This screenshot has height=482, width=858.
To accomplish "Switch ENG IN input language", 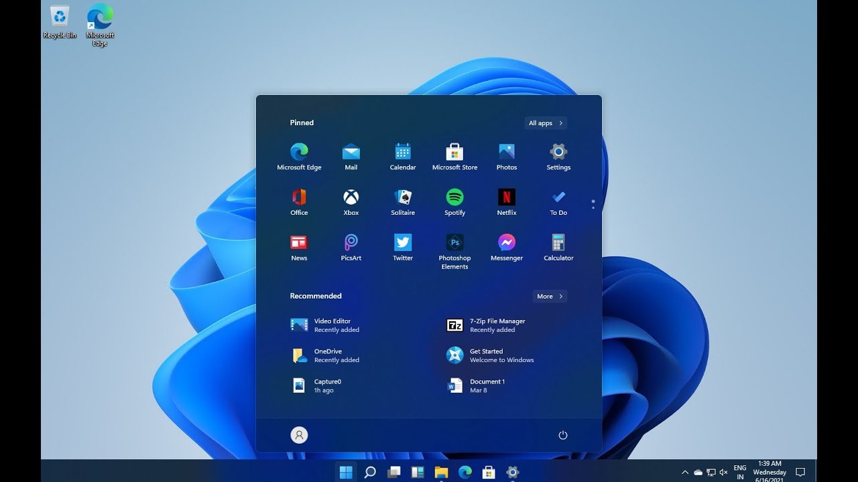I will pos(740,473).
